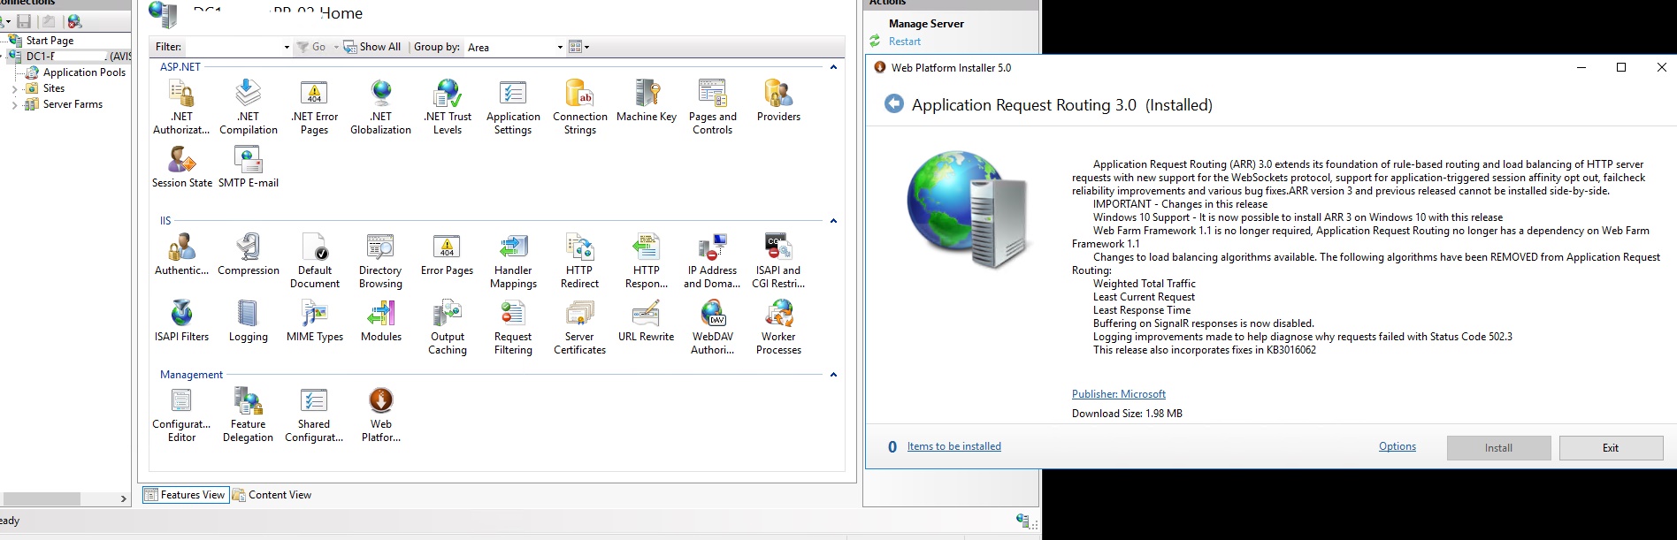Switch to Features View tab
This screenshot has width=1677, height=540.
point(185,495)
